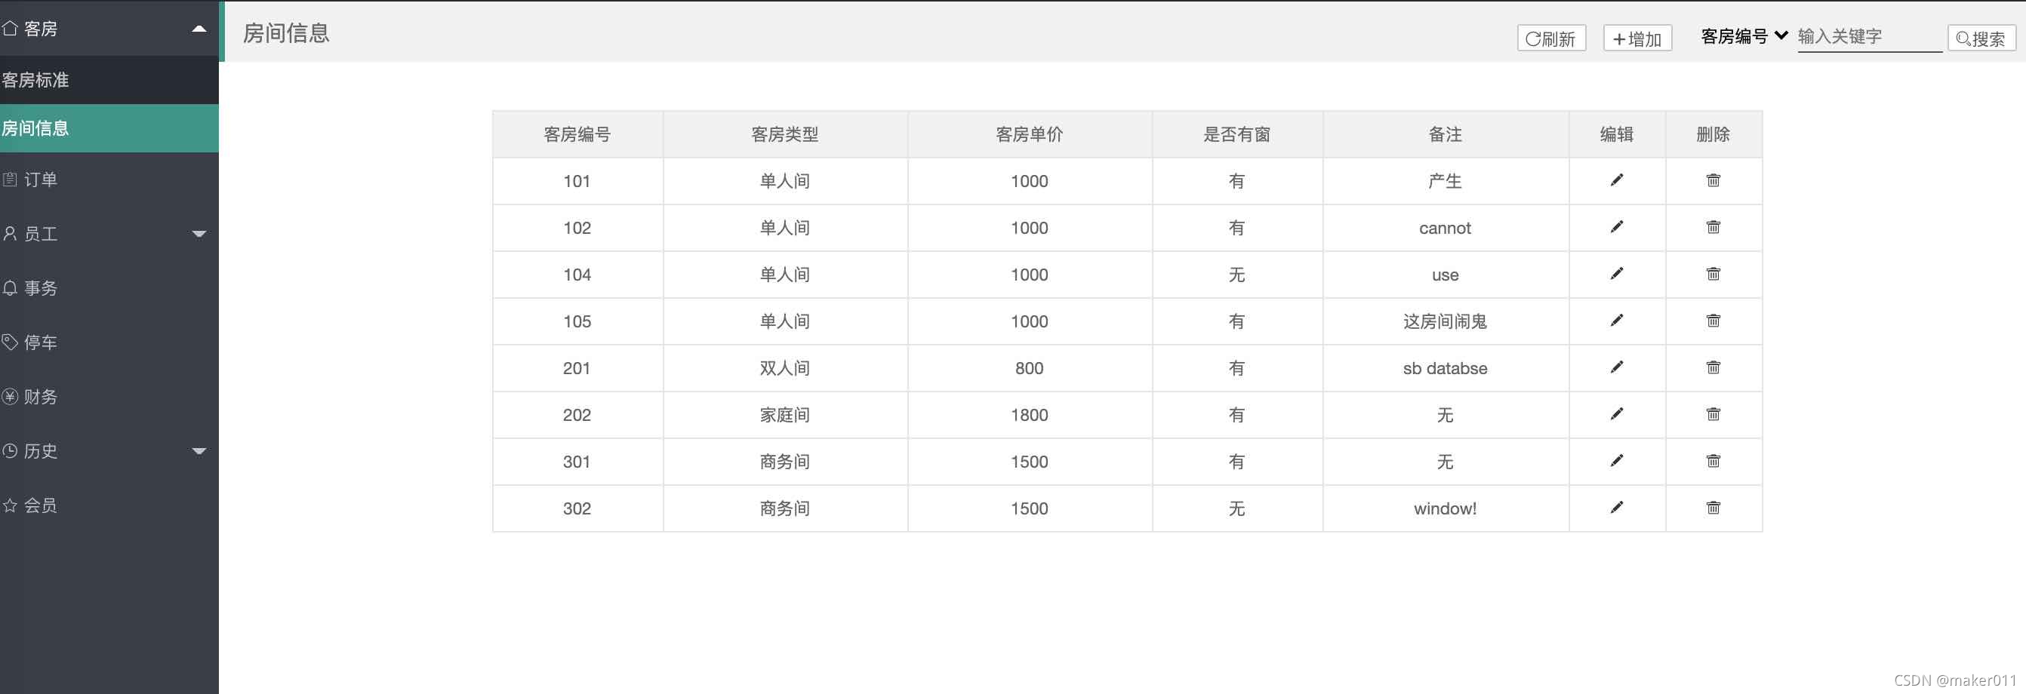Click the 客房类型 column header
2026x694 pixels.
[785, 134]
